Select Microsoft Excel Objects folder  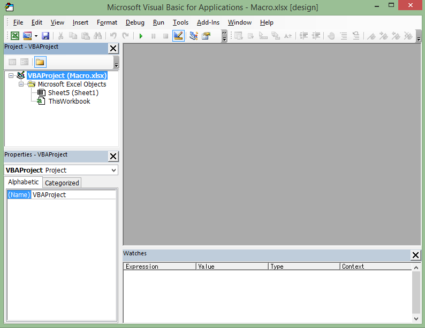tap(72, 84)
